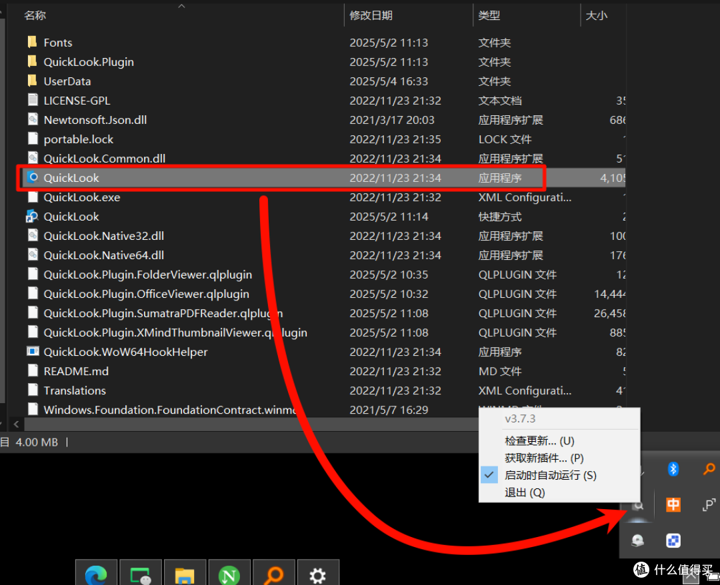
Task: Open the green N app on the taskbar
Action: (229, 574)
